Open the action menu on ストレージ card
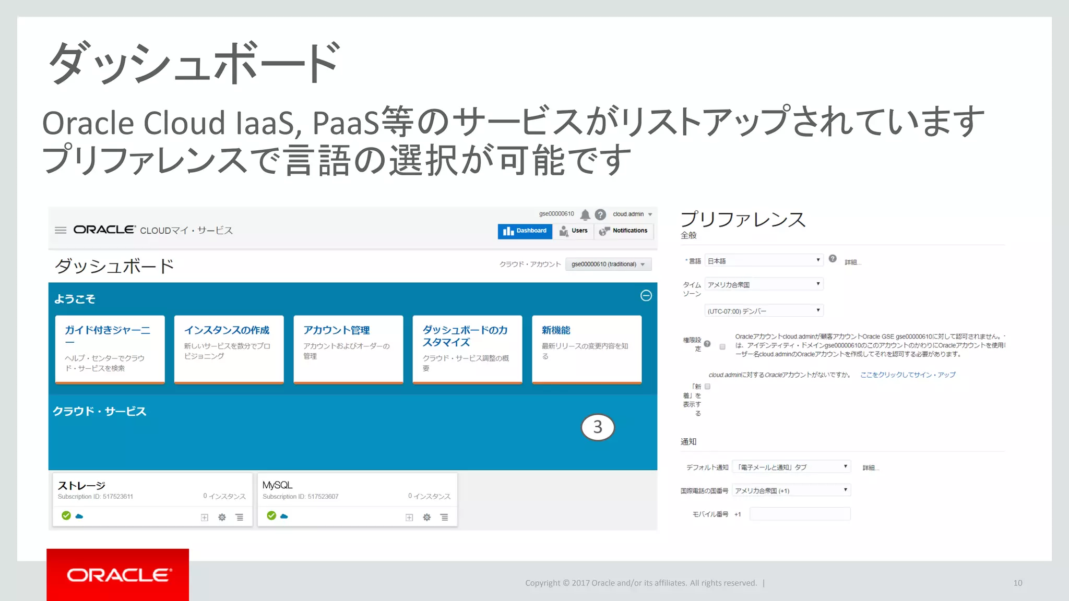Screen dimensions: 1069x601 239,517
